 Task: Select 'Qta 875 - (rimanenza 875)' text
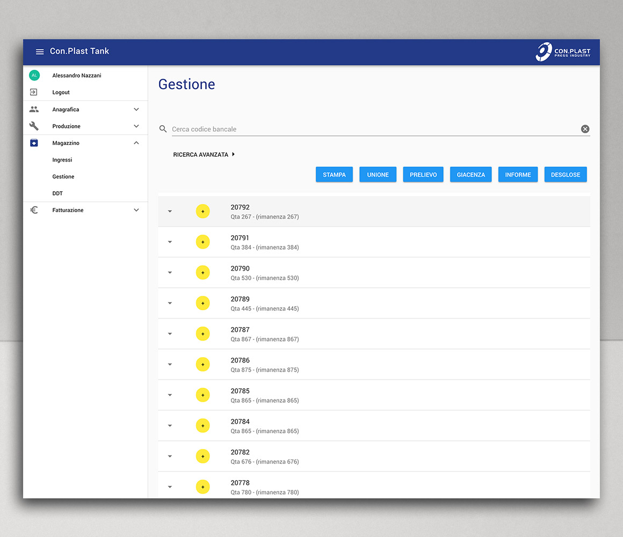pyautogui.click(x=265, y=370)
